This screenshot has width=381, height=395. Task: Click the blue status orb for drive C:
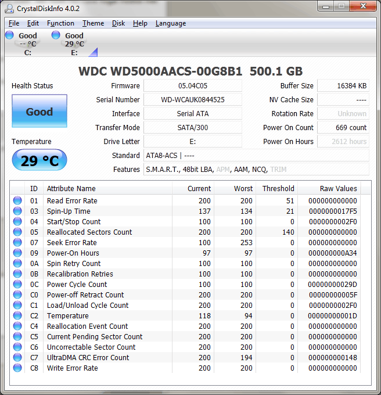tap(9, 35)
